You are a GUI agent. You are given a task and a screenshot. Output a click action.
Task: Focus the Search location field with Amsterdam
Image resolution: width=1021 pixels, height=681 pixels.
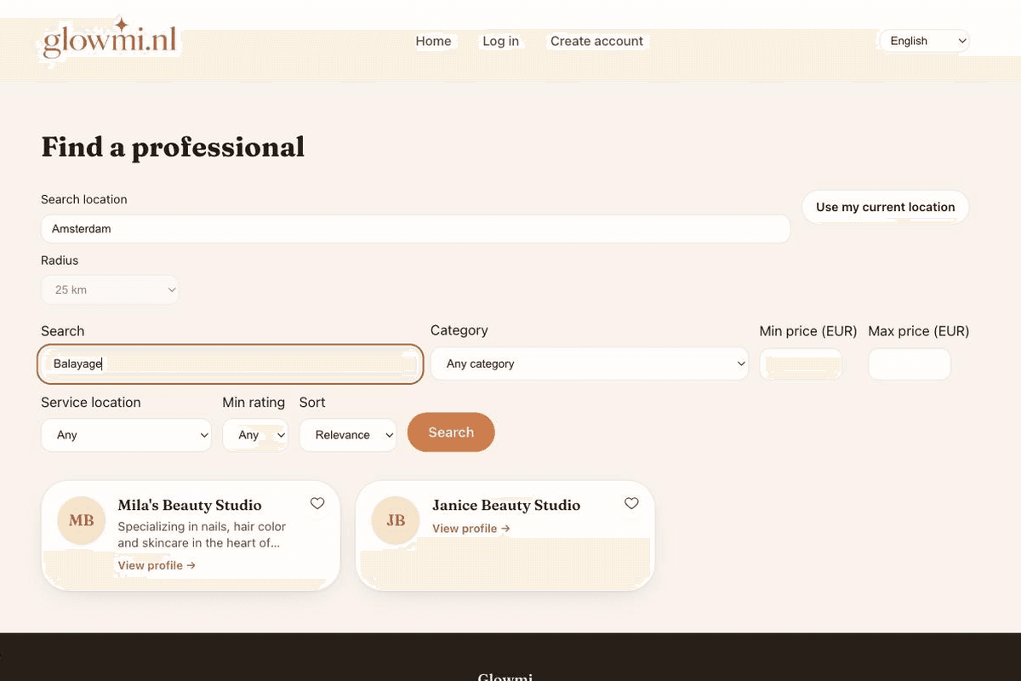pyautogui.click(x=415, y=229)
